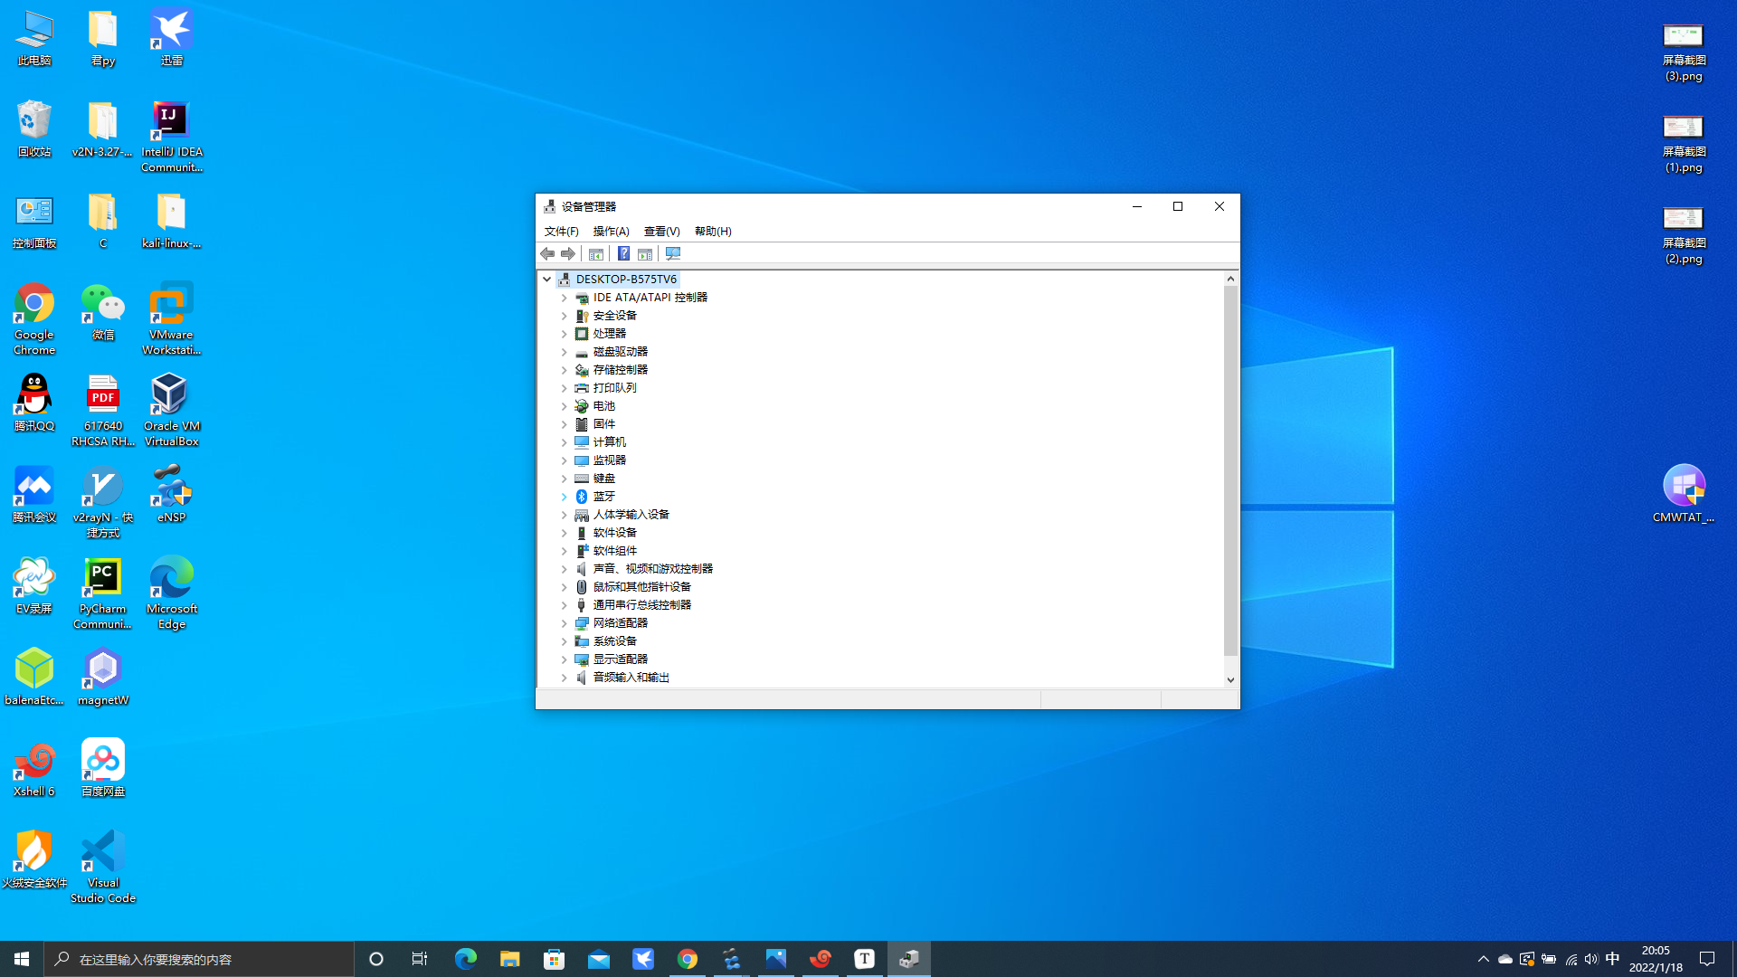Click the eNSP network simulator icon
The width and height of the screenshot is (1737, 977).
point(171,494)
